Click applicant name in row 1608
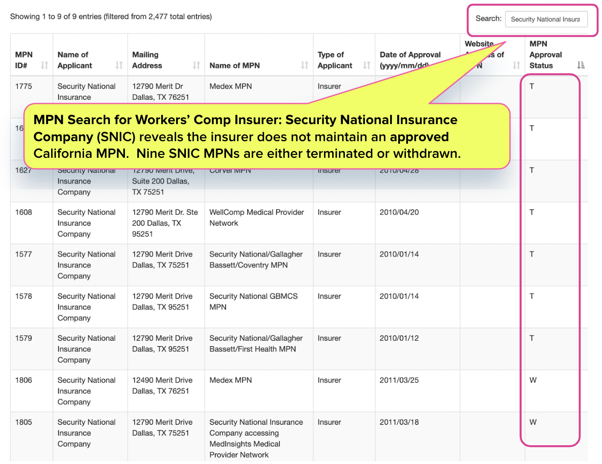The height and width of the screenshot is (464, 602). 87,223
